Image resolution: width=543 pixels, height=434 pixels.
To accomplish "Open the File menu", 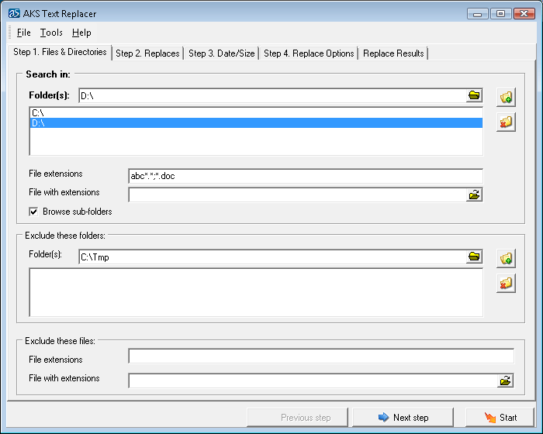I will click(24, 33).
